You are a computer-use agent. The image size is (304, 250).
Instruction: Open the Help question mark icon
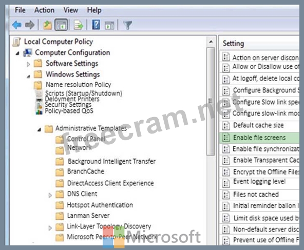96,25
